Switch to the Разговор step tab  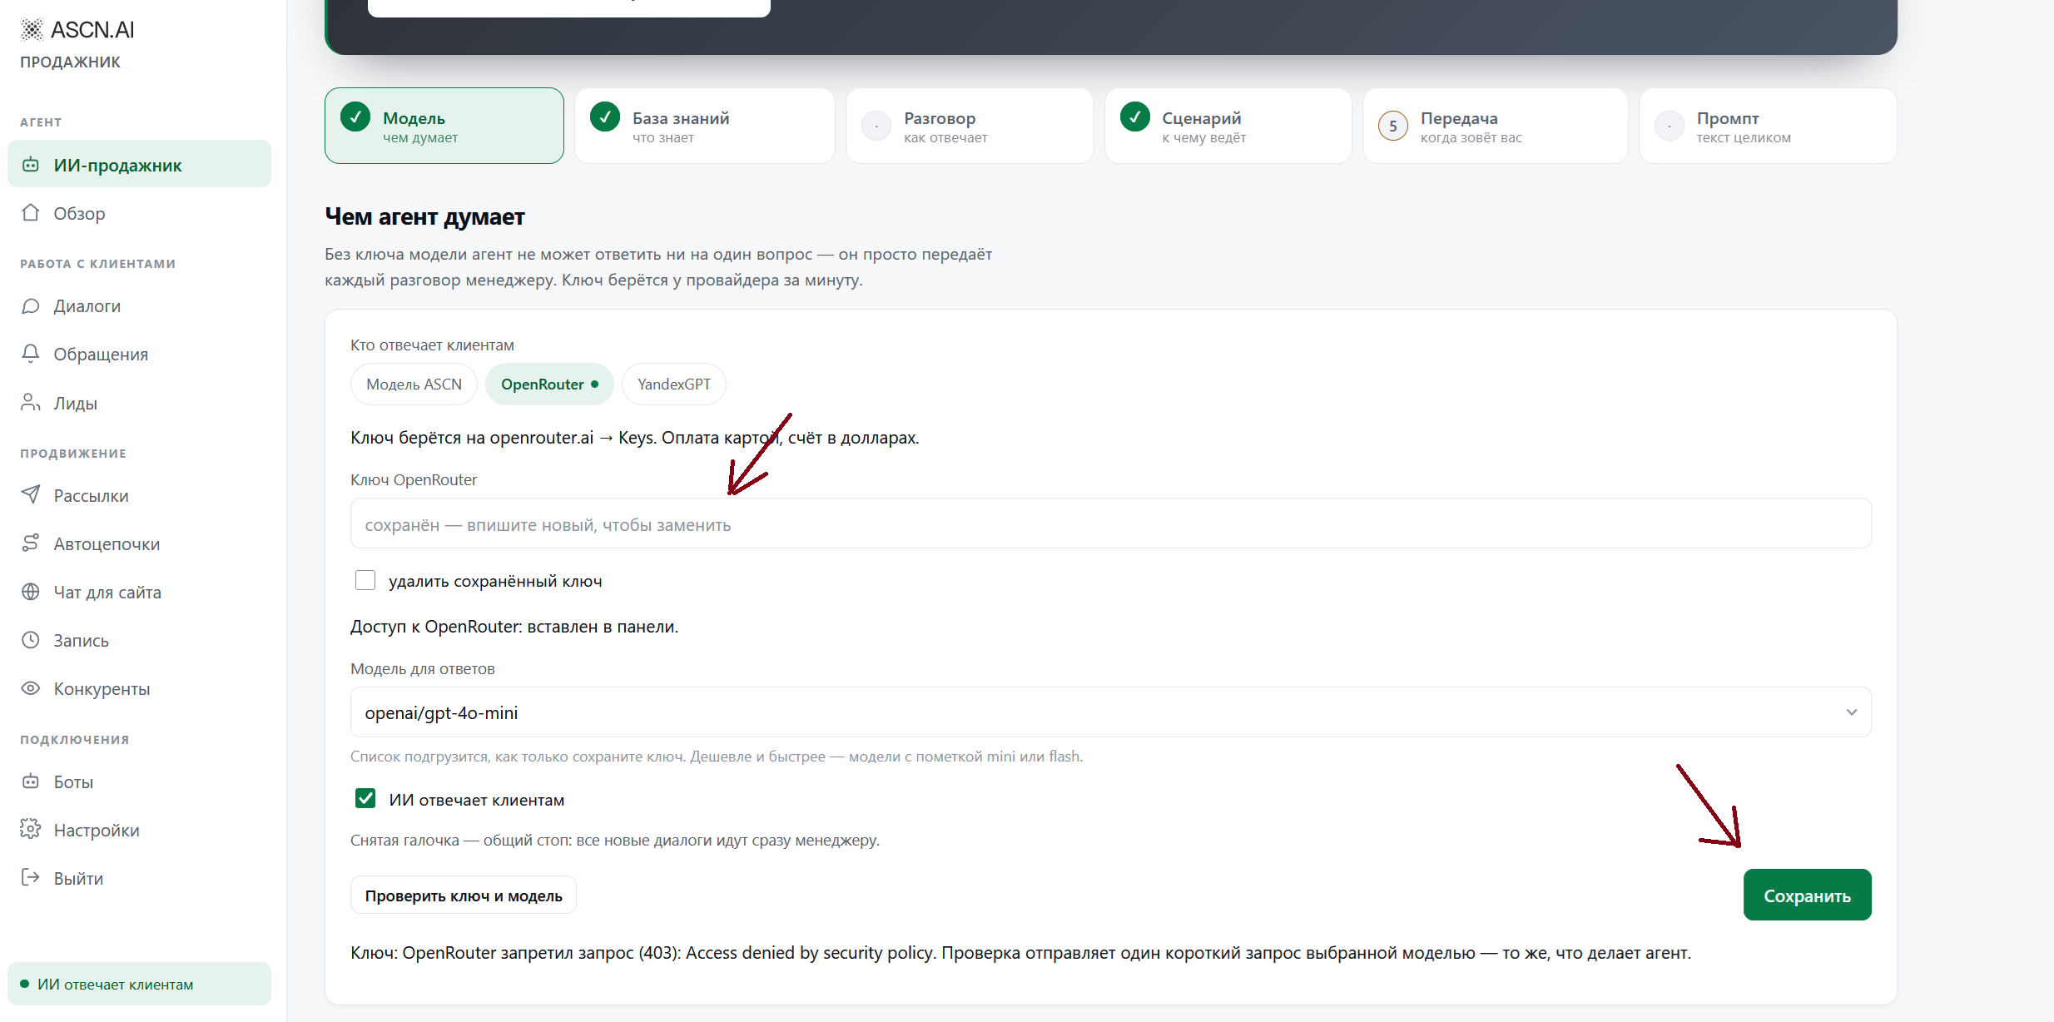coord(970,126)
